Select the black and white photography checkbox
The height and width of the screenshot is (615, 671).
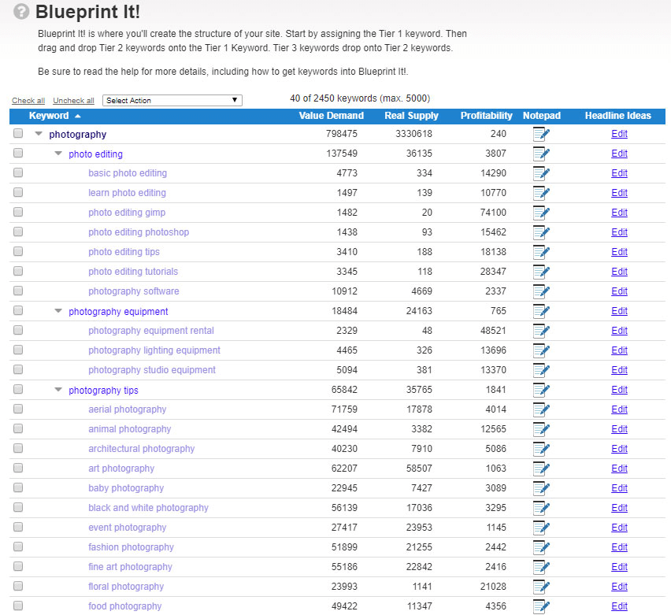(18, 508)
